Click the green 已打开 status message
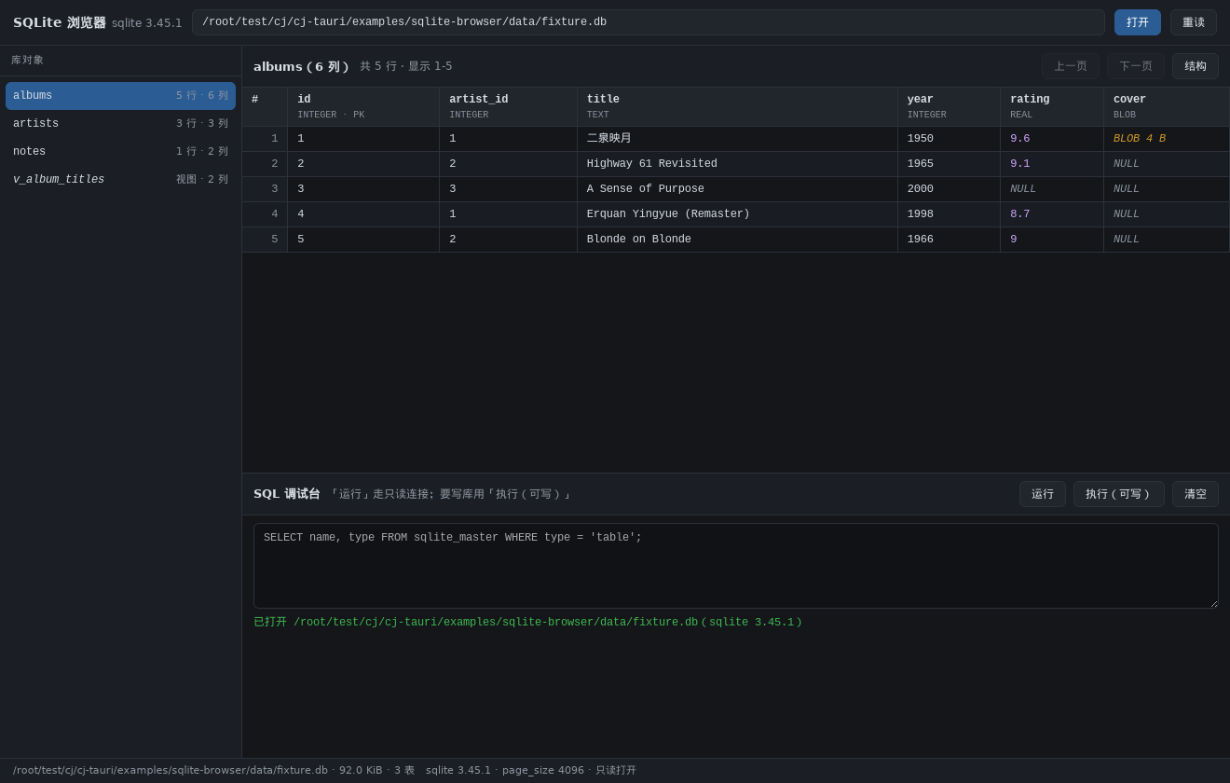The height and width of the screenshot is (783, 1230). 528,623
